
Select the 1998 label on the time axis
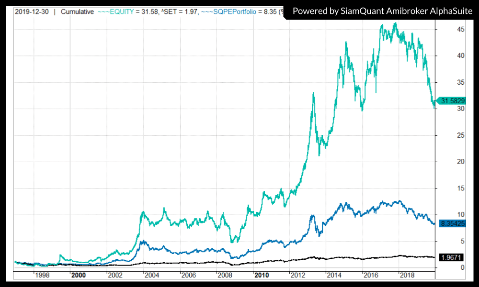pyautogui.click(x=42, y=275)
